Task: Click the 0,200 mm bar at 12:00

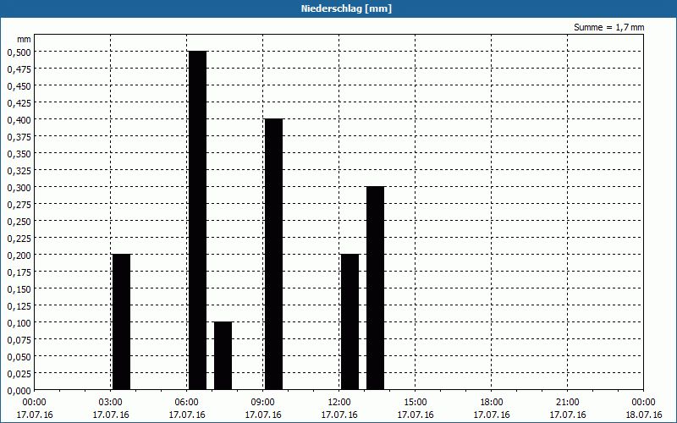Action: pyautogui.click(x=350, y=322)
